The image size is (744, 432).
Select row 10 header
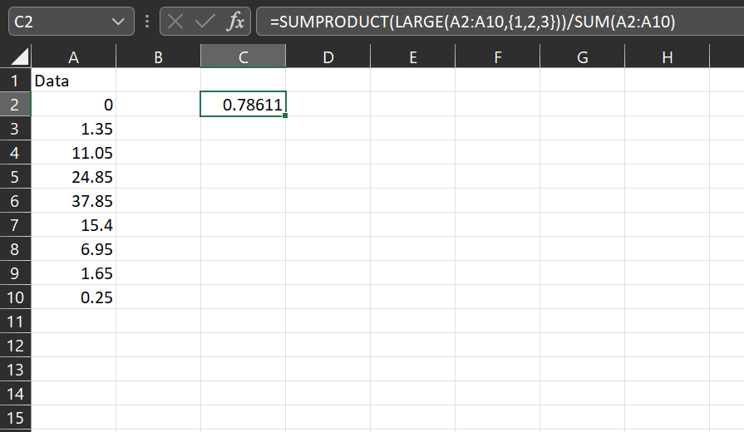(x=15, y=297)
